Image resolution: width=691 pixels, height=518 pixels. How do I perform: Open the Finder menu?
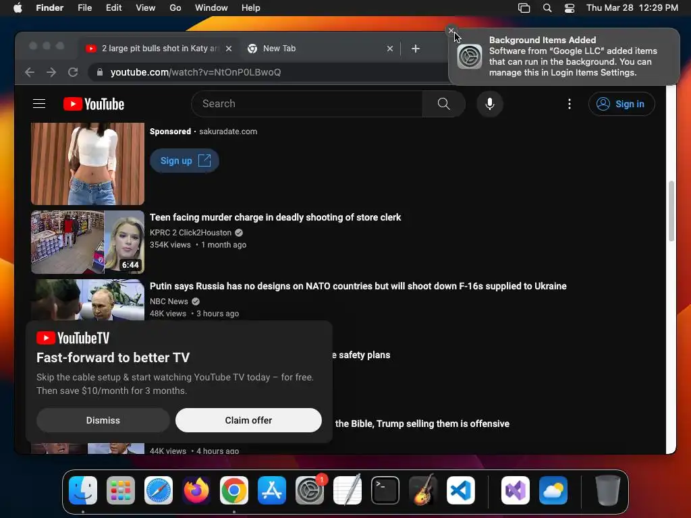(x=50, y=8)
